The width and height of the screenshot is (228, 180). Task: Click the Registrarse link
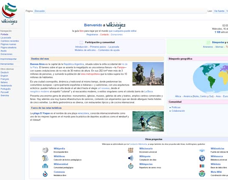tap(92, 35)
